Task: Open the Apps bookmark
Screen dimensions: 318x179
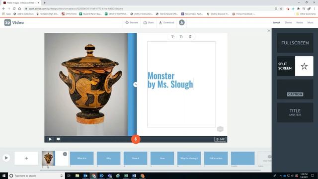Action: [6, 14]
